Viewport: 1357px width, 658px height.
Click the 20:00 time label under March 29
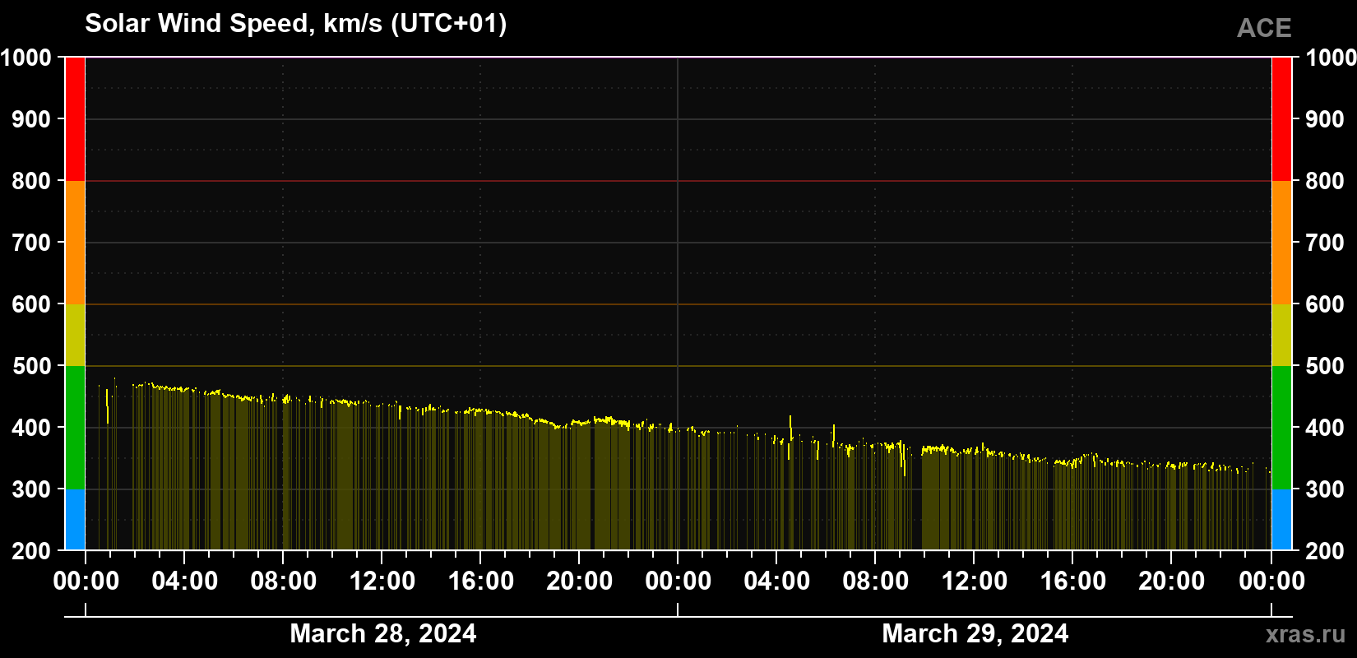tap(1172, 582)
